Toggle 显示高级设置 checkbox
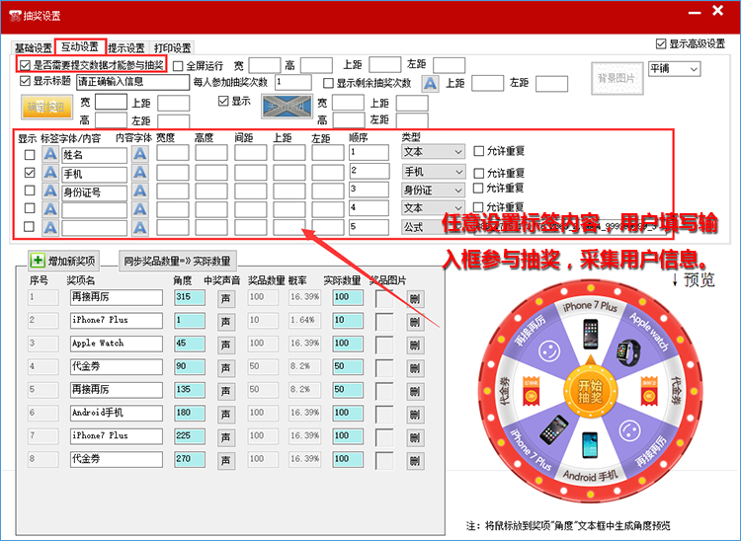The image size is (741, 541). pos(661,44)
